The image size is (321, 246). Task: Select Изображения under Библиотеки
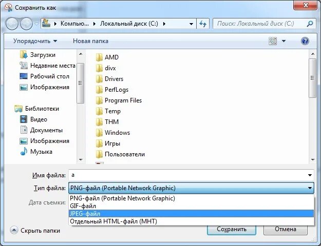coord(50,141)
